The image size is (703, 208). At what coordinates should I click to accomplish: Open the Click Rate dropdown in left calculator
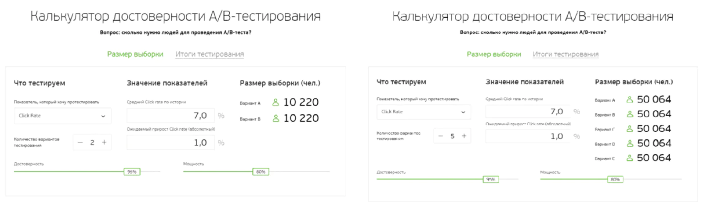pos(62,116)
